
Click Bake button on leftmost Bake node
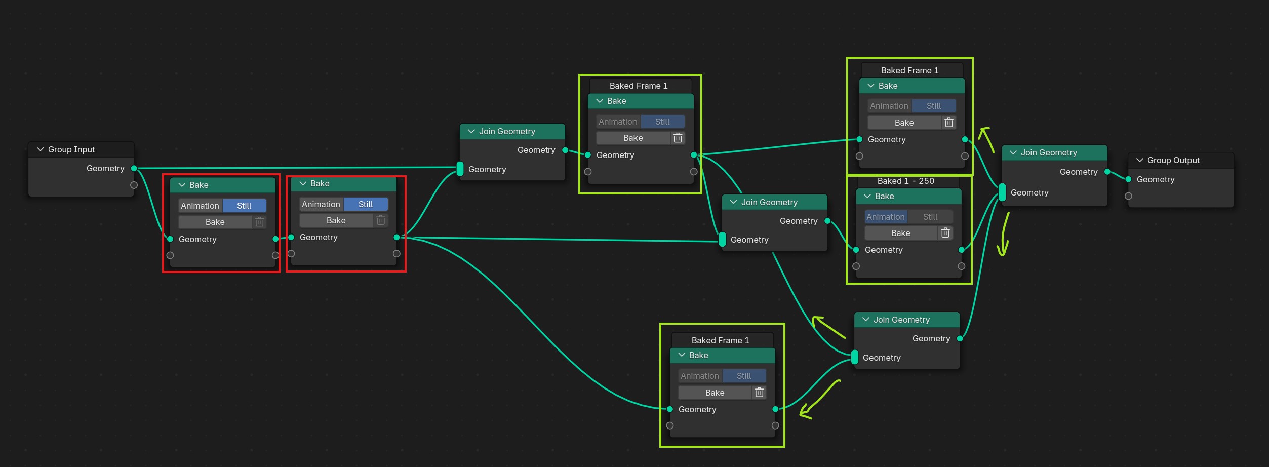tap(215, 222)
